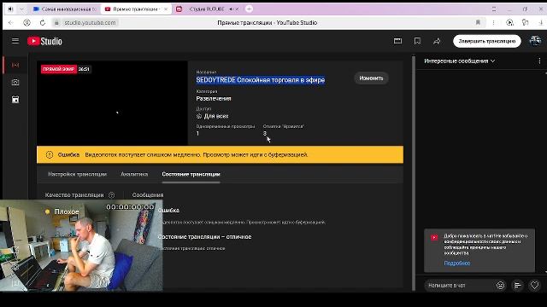
Task: Select the Manage streams calendar icon
Action: pos(15,100)
